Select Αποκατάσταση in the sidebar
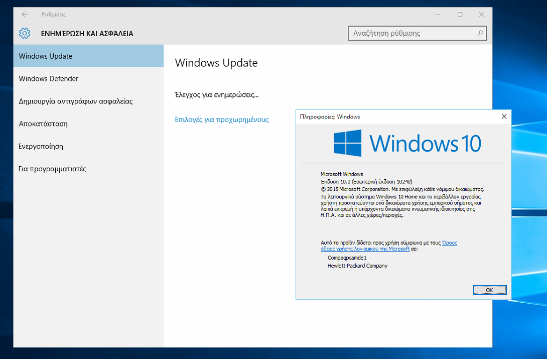Viewport: 547px width, 359px height. coord(88,124)
